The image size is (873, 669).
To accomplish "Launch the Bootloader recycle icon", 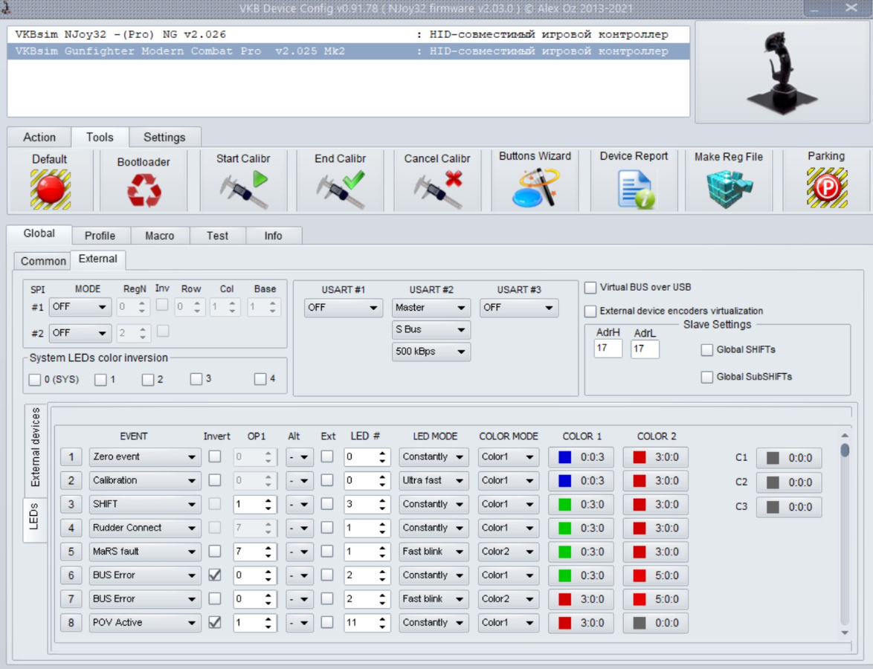I will pos(144,190).
